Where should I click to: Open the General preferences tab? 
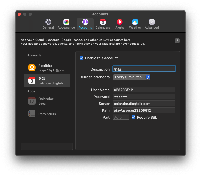pyautogui.click(x=48, y=24)
